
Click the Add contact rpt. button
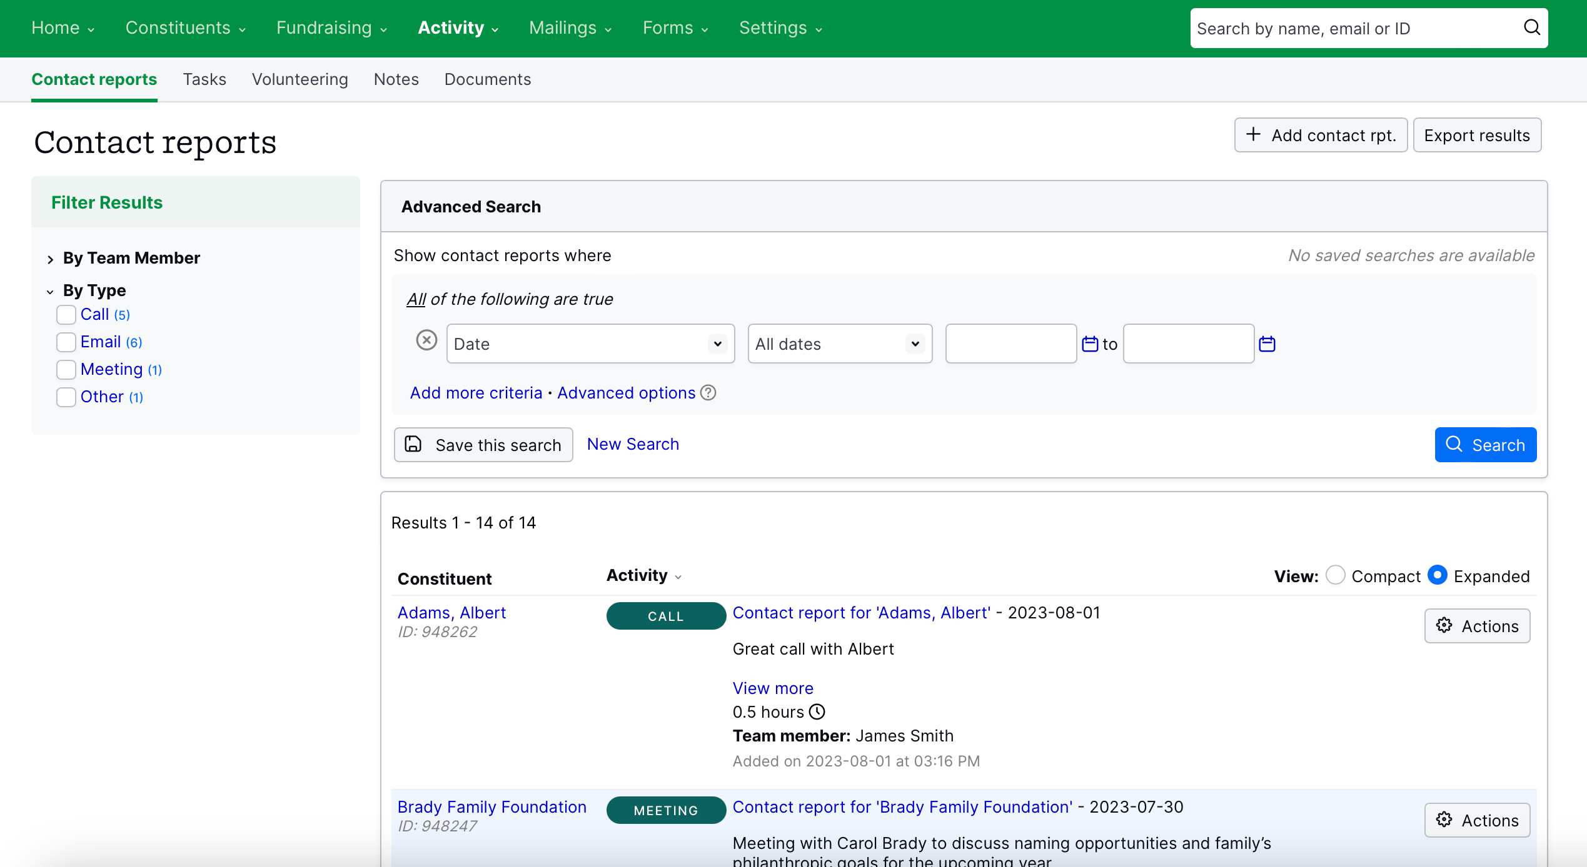pyautogui.click(x=1321, y=135)
